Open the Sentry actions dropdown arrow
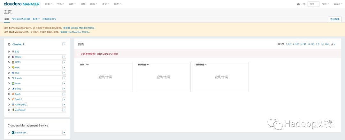Viewport: 345px width, 140px height. click(x=64, y=89)
